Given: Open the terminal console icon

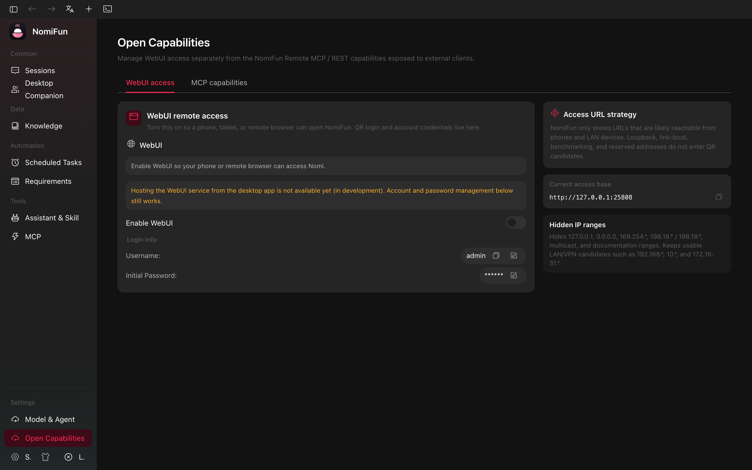Looking at the screenshot, I should [x=108, y=9].
